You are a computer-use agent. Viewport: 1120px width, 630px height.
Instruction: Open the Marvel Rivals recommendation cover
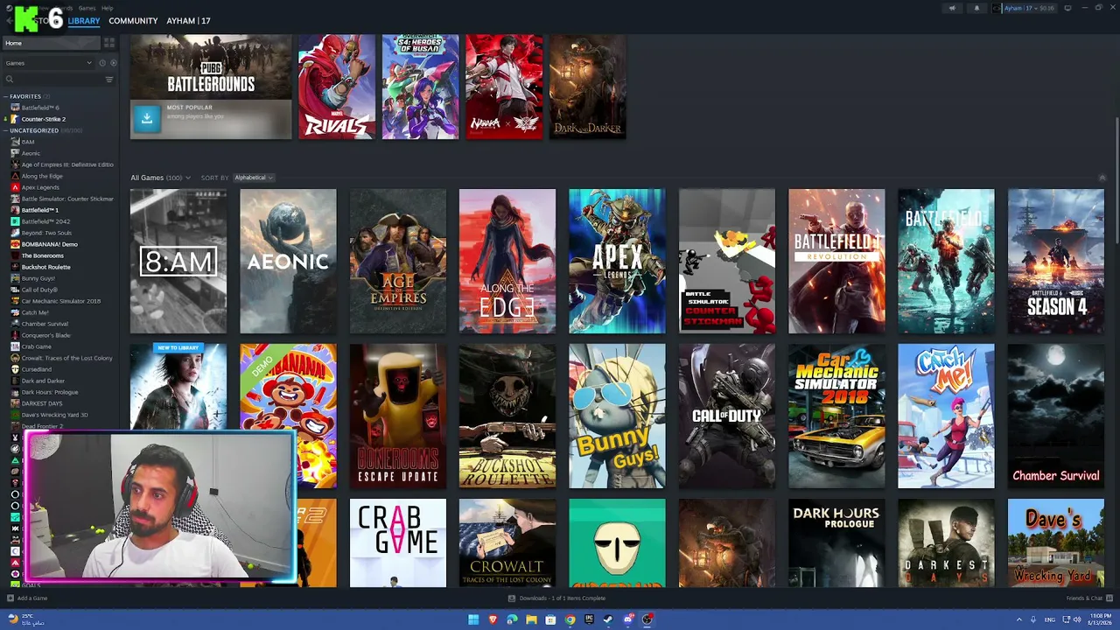(x=337, y=87)
